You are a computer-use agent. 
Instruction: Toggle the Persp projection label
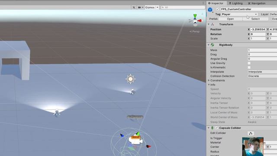[194, 32]
